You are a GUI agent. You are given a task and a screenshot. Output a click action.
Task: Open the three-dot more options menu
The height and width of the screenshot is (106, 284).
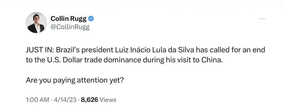coord(262,19)
